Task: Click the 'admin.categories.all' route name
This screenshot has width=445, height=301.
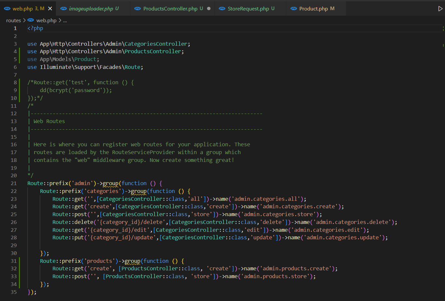Action: point(266,199)
